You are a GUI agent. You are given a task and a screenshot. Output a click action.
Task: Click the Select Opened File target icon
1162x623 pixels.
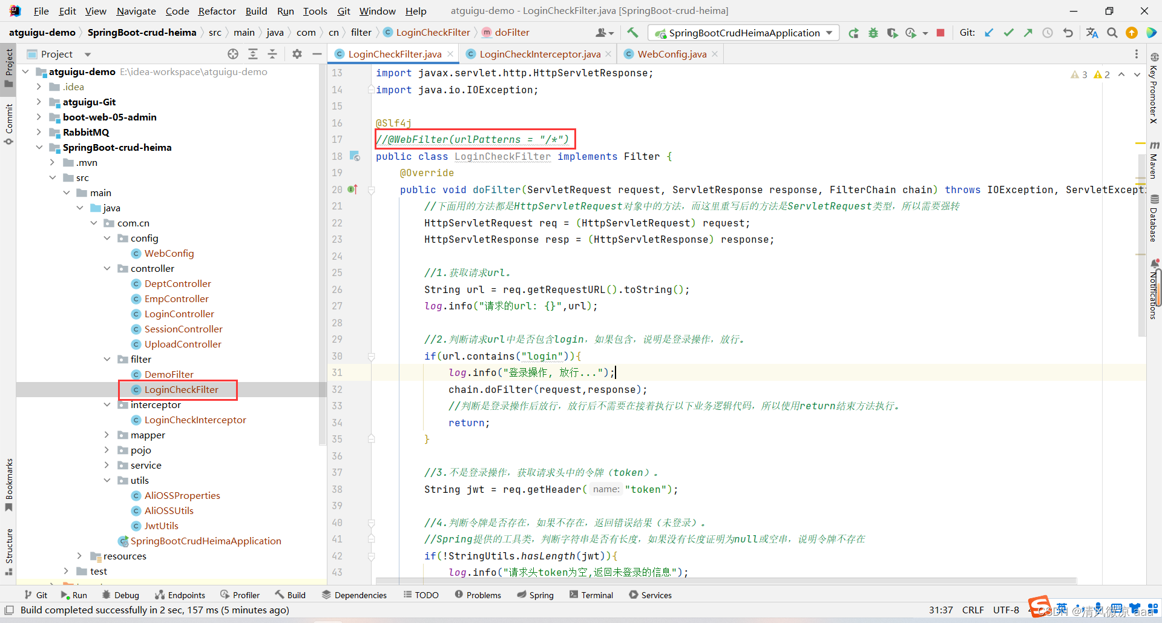[233, 54]
